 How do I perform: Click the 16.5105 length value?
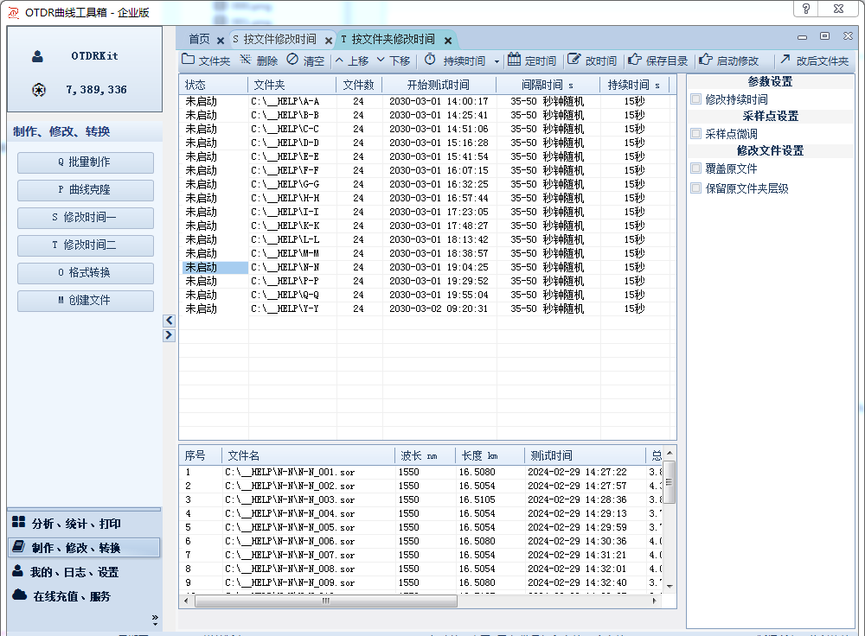pyautogui.click(x=477, y=499)
